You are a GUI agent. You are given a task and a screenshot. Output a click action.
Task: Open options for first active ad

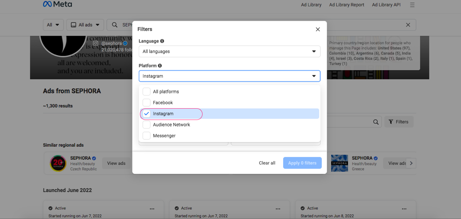pyautogui.click(x=152, y=209)
